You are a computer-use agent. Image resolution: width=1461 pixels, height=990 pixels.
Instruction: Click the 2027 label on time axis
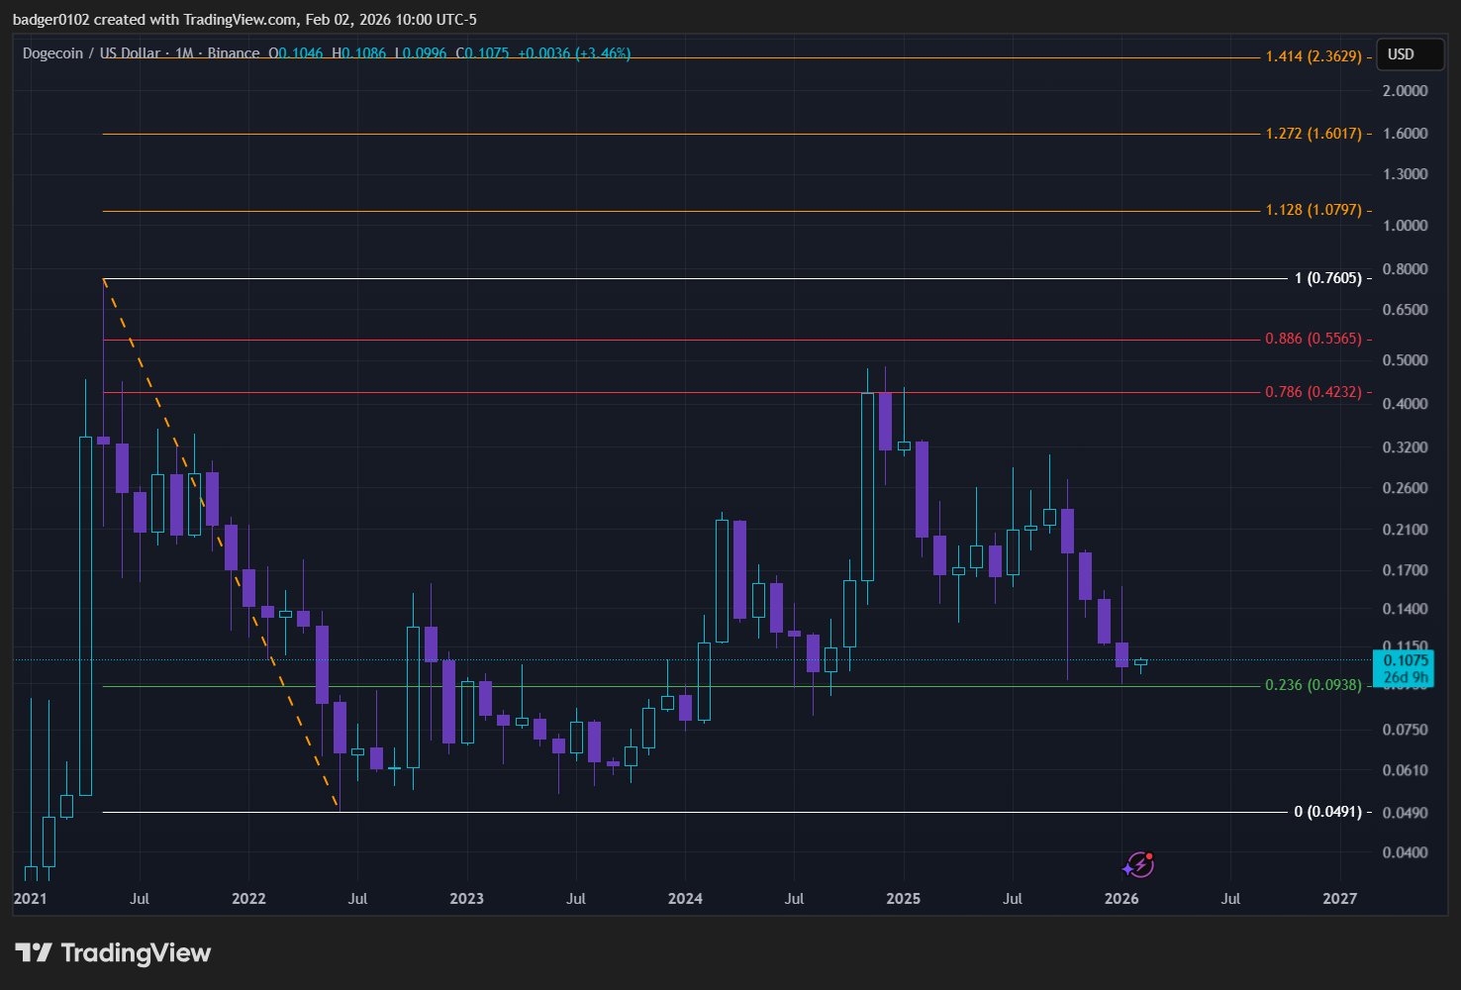point(1339,899)
